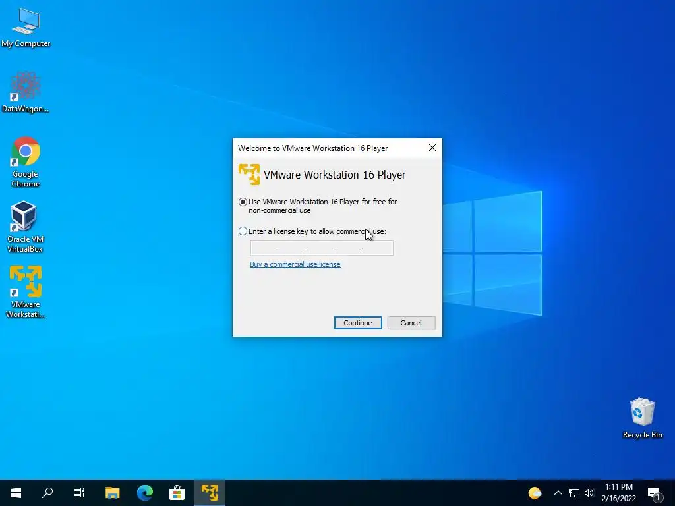Click the Continue button

point(358,323)
